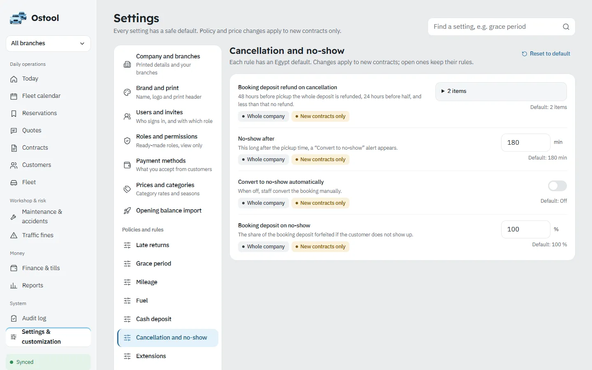The height and width of the screenshot is (370, 592).
Task: Toggle Convert to no-show automatically switch
Action: (557, 186)
